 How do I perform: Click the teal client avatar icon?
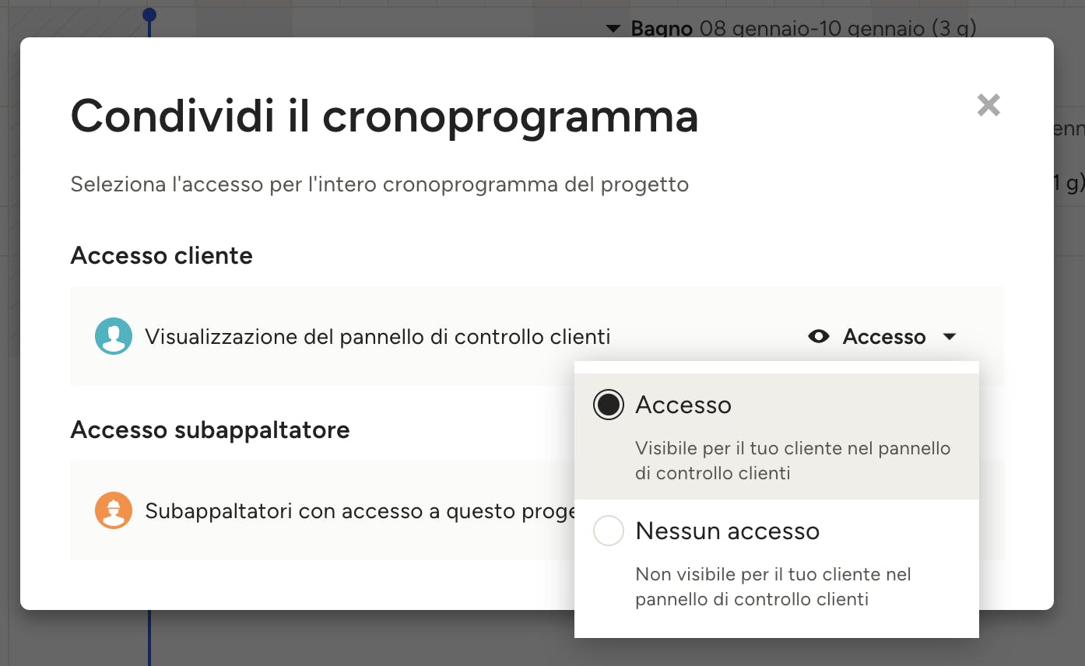(114, 336)
